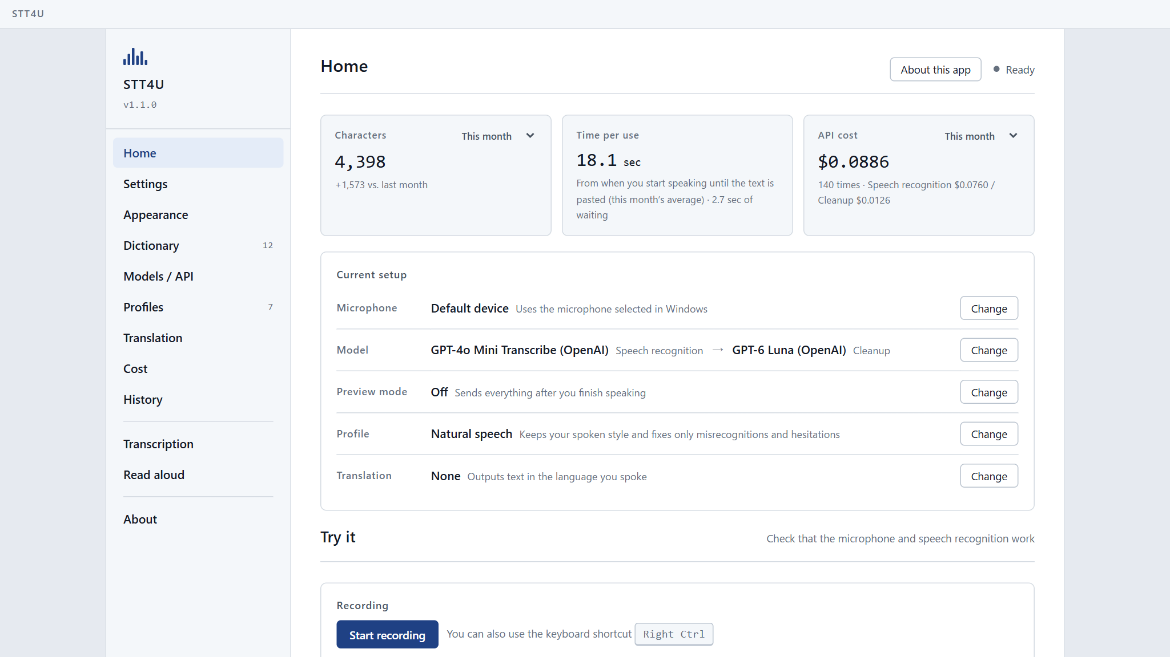Change the Profile setting
1170x657 pixels.
coord(989,434)
